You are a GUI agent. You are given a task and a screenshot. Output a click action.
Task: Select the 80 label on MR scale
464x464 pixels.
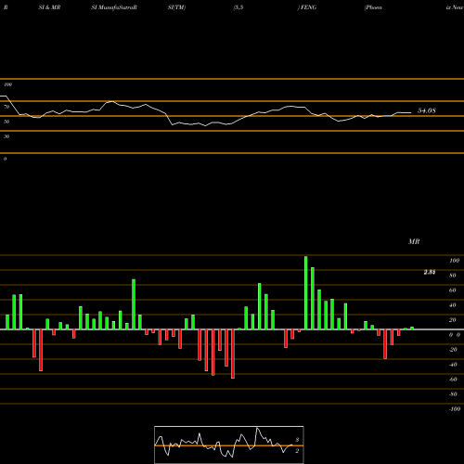[x=453, y=276]
